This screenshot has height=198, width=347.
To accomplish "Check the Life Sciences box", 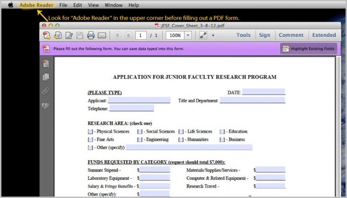I will click(x=181, y=132).
